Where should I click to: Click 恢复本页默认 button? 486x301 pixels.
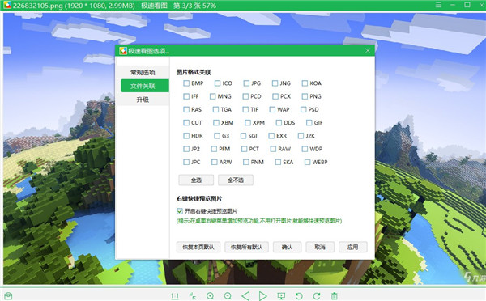[x=198, y=247]
